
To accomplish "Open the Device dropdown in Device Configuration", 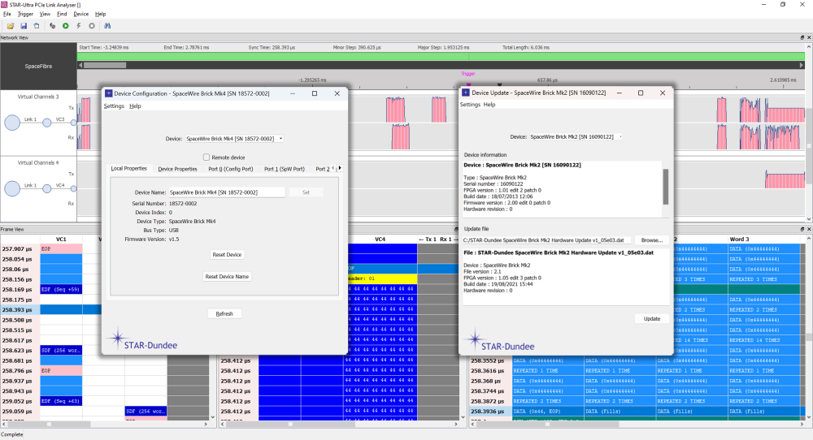I will coord(234,139).
